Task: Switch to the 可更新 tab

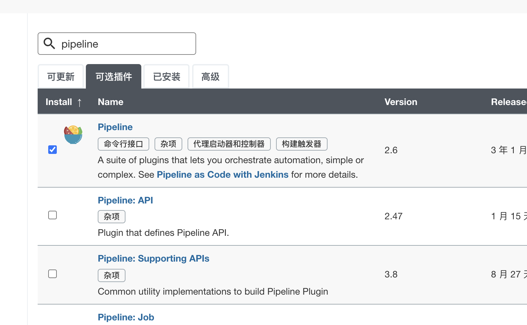Action: coord(61,77)
